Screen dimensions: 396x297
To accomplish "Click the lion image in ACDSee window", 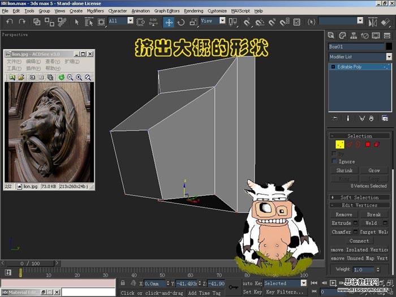I will coord(49,132).
